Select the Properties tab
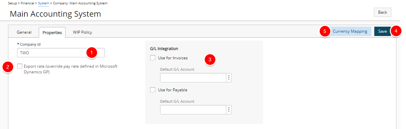Viewport: 406px width, 129px height. tap(52, 32)
